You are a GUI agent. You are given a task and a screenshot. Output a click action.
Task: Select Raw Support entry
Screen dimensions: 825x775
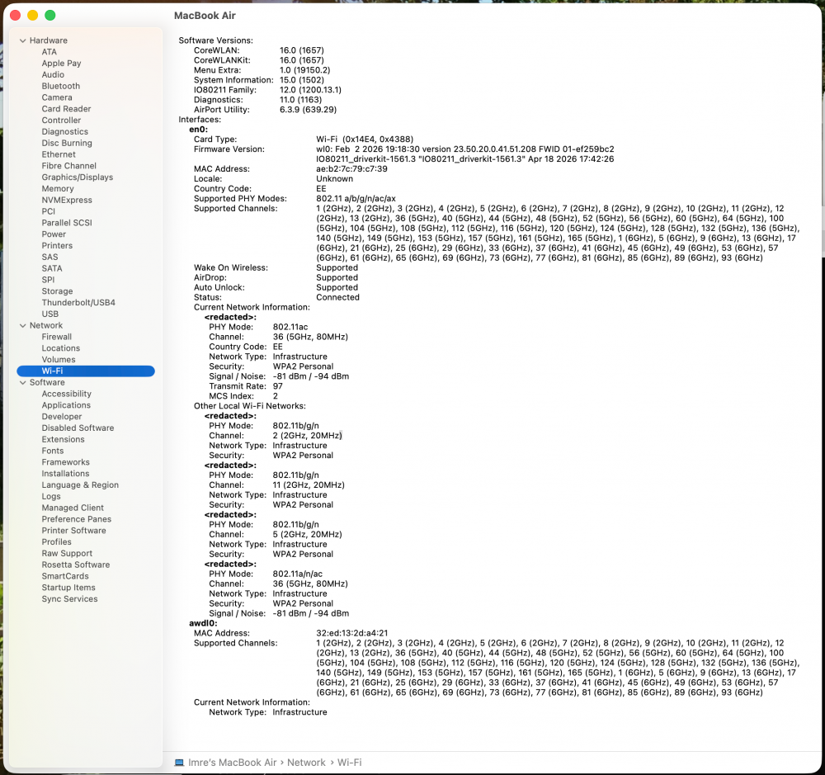(x=67, y=553)
